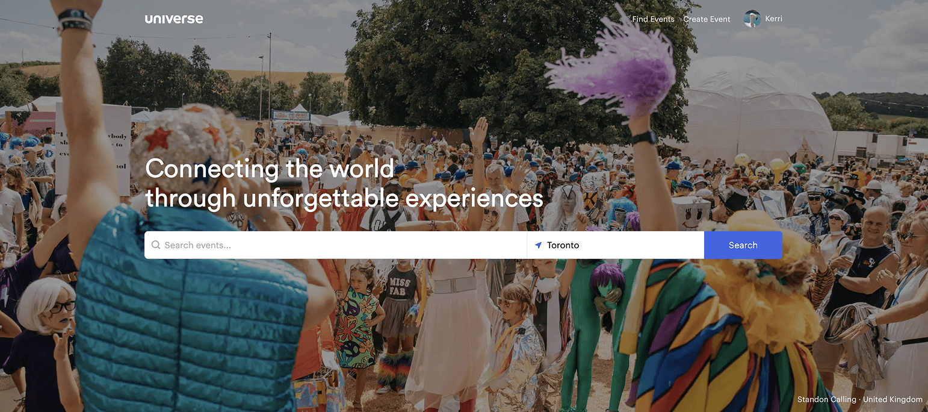
Task: Select the Toronto location field
Action: point(616,245)
